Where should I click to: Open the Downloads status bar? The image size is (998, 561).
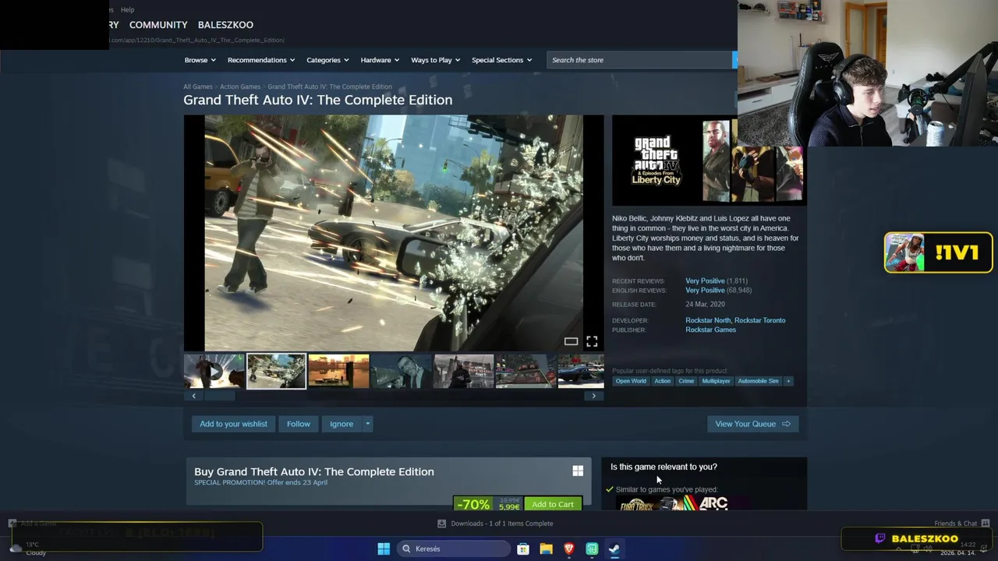tap(495, 524)
